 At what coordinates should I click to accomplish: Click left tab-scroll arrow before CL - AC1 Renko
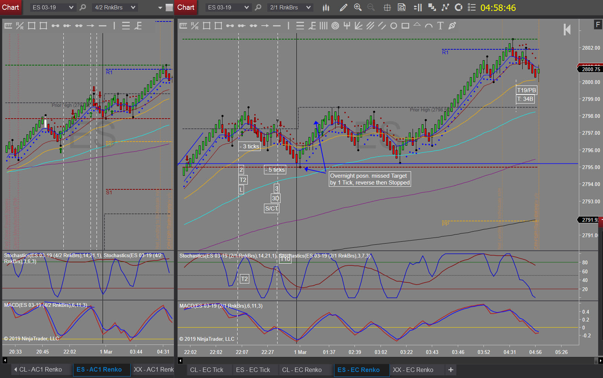pos(15,370)
